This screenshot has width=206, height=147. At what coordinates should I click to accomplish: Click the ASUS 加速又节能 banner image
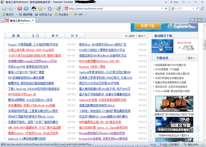(174, 125)
